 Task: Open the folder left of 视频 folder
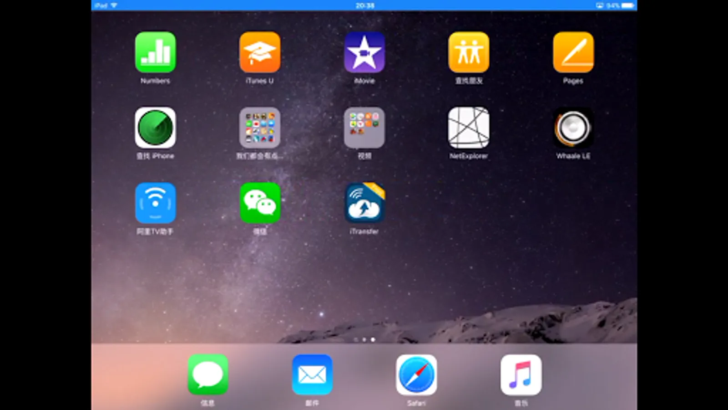click(260, 128)
